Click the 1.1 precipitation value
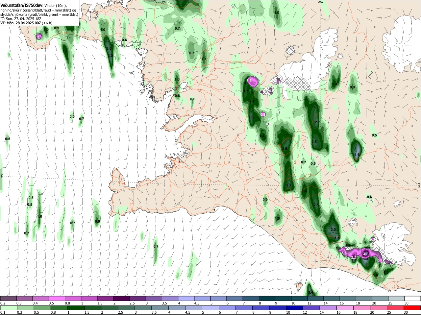This screenshot has width=421, height=315. [204, 59]
